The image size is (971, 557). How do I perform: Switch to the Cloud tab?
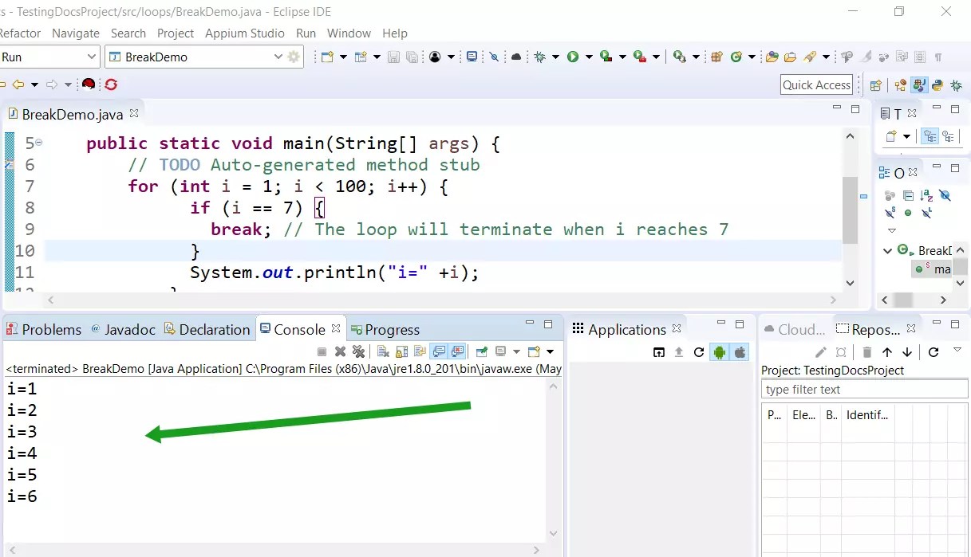coord(795,329)
